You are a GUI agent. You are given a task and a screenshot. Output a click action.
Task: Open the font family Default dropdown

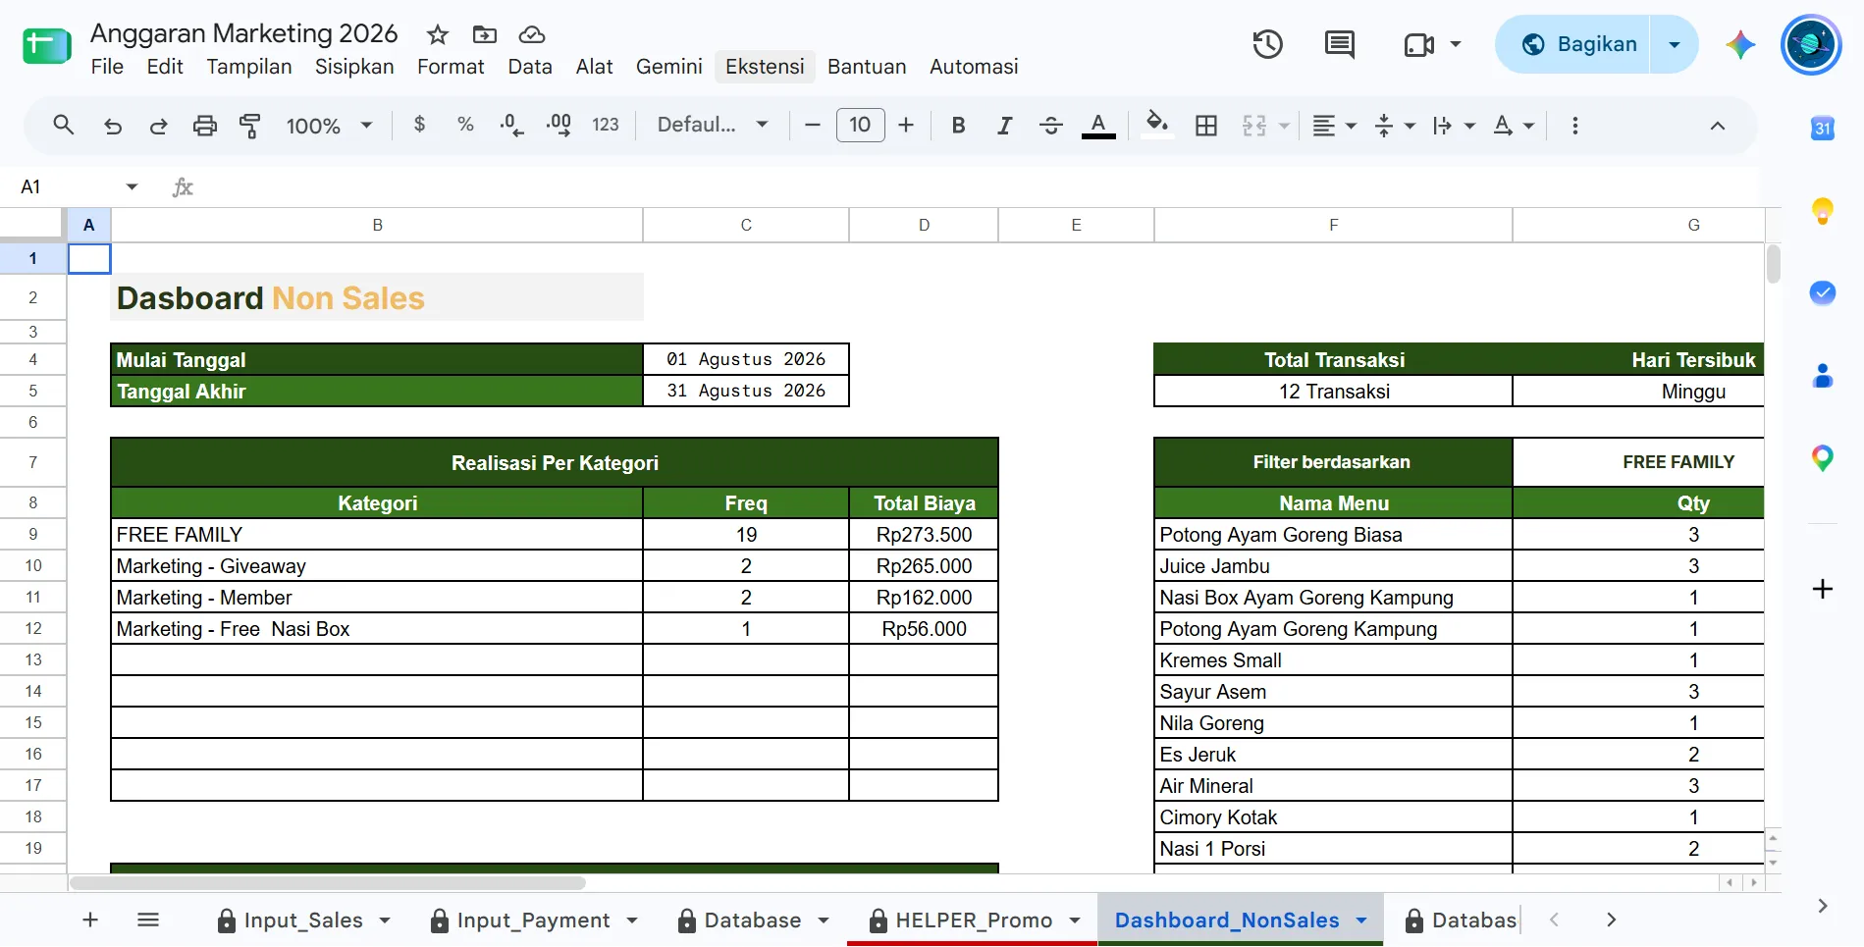pos(713,125)
